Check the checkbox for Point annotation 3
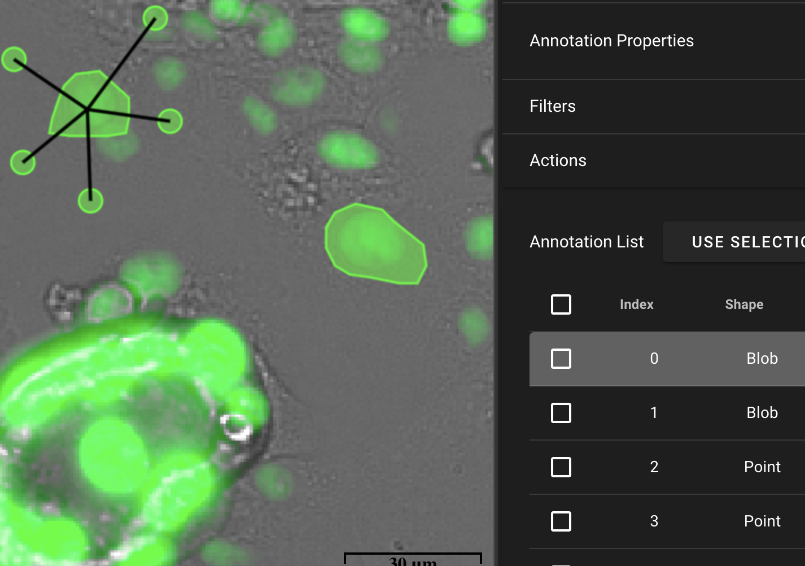The width and height of the screenshot is (805, 566). coord(561,521)
